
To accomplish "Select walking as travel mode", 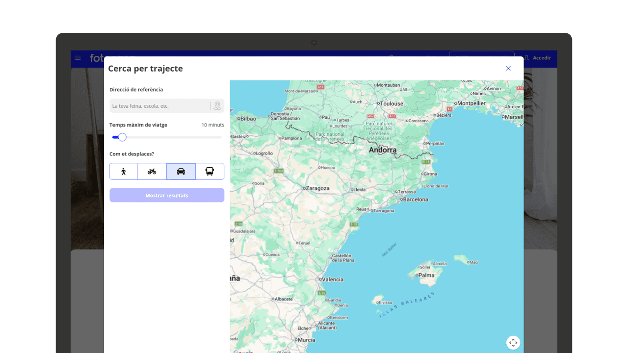I will click(x=124, y=172).
